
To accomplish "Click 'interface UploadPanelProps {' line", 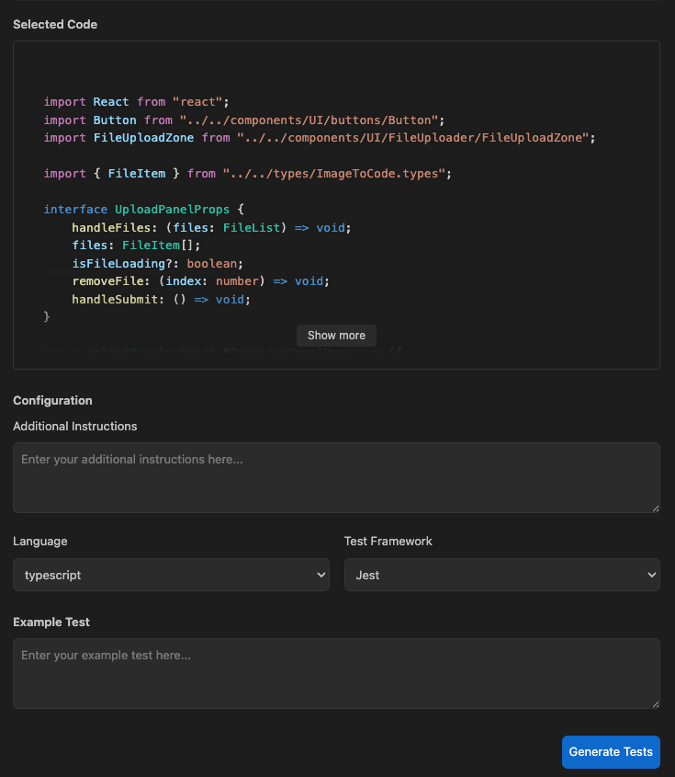I will point(144,210).
